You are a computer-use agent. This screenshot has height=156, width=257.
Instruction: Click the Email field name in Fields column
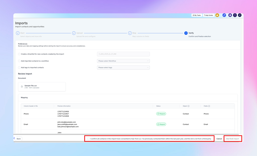[x=206, y=124]
